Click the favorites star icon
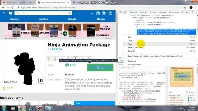Screen dimensions: 198x111 pos(4,88)
